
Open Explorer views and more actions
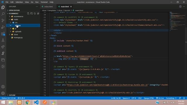pos(37,6)
